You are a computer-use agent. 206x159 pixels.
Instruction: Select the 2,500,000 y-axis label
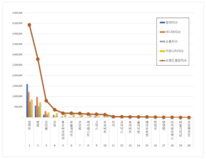pyautogui.click(x=17, y=65)
